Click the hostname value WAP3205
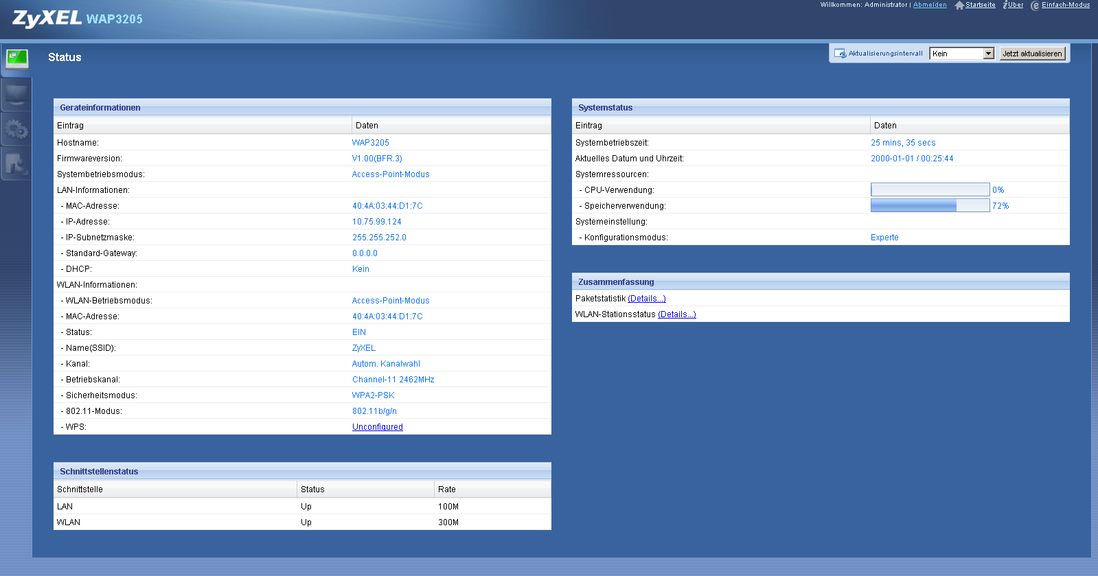The height and width of the screenshot is (576, 1098). [x=371, y=143]
